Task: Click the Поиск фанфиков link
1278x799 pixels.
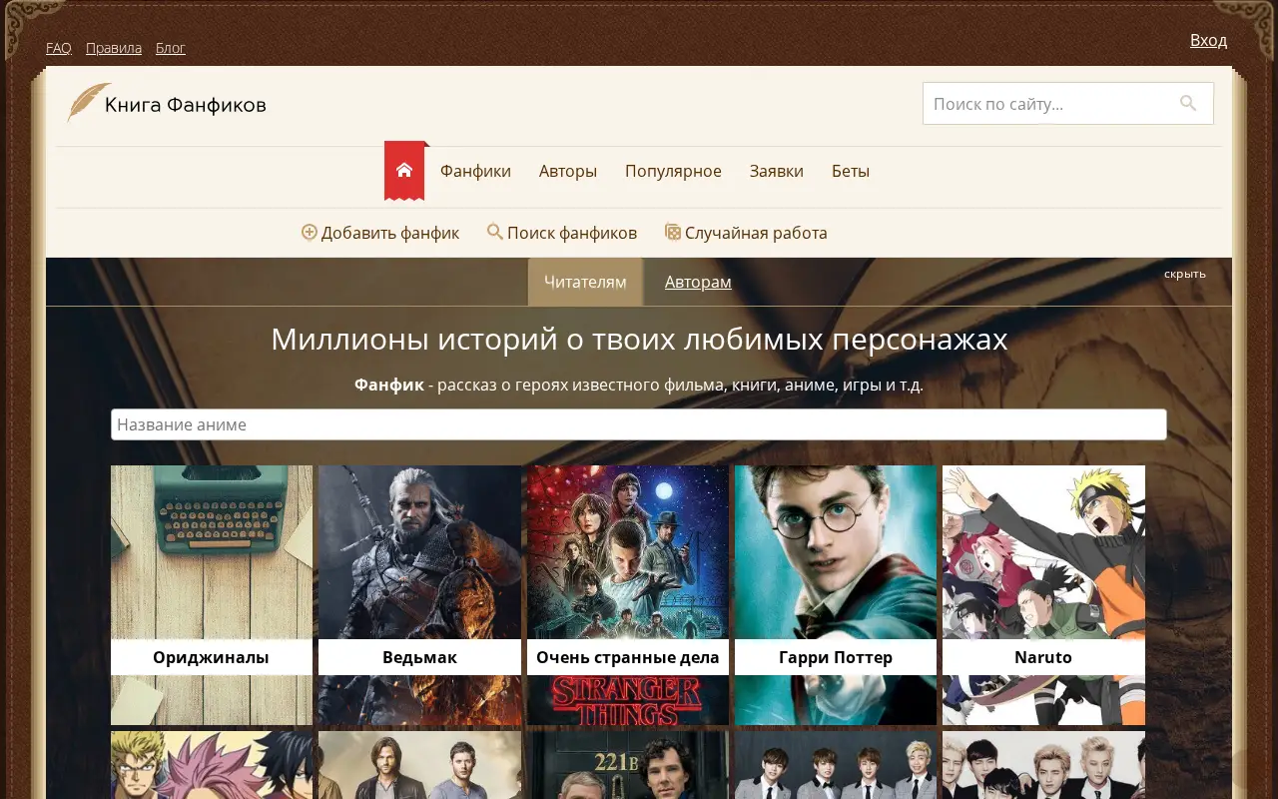Action: (x=572, y=233)
